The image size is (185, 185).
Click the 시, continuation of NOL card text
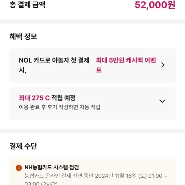coord(22,70)
